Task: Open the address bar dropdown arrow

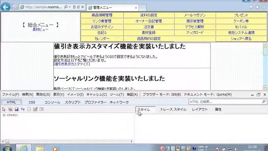Action: coord(70,7)
